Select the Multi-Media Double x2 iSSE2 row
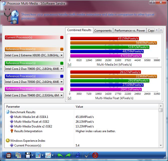 tap(81, 126)
